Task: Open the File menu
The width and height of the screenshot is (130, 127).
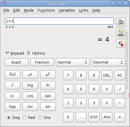Action: [x=6, y=10]
